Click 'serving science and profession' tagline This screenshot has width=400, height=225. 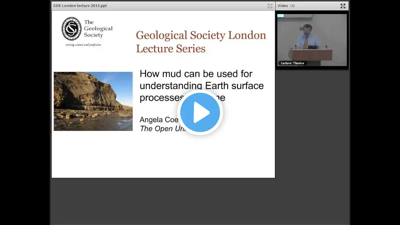point(83,45)
